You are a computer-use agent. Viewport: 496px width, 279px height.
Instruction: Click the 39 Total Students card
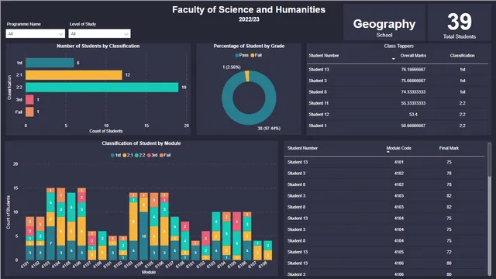pos(460,22)
